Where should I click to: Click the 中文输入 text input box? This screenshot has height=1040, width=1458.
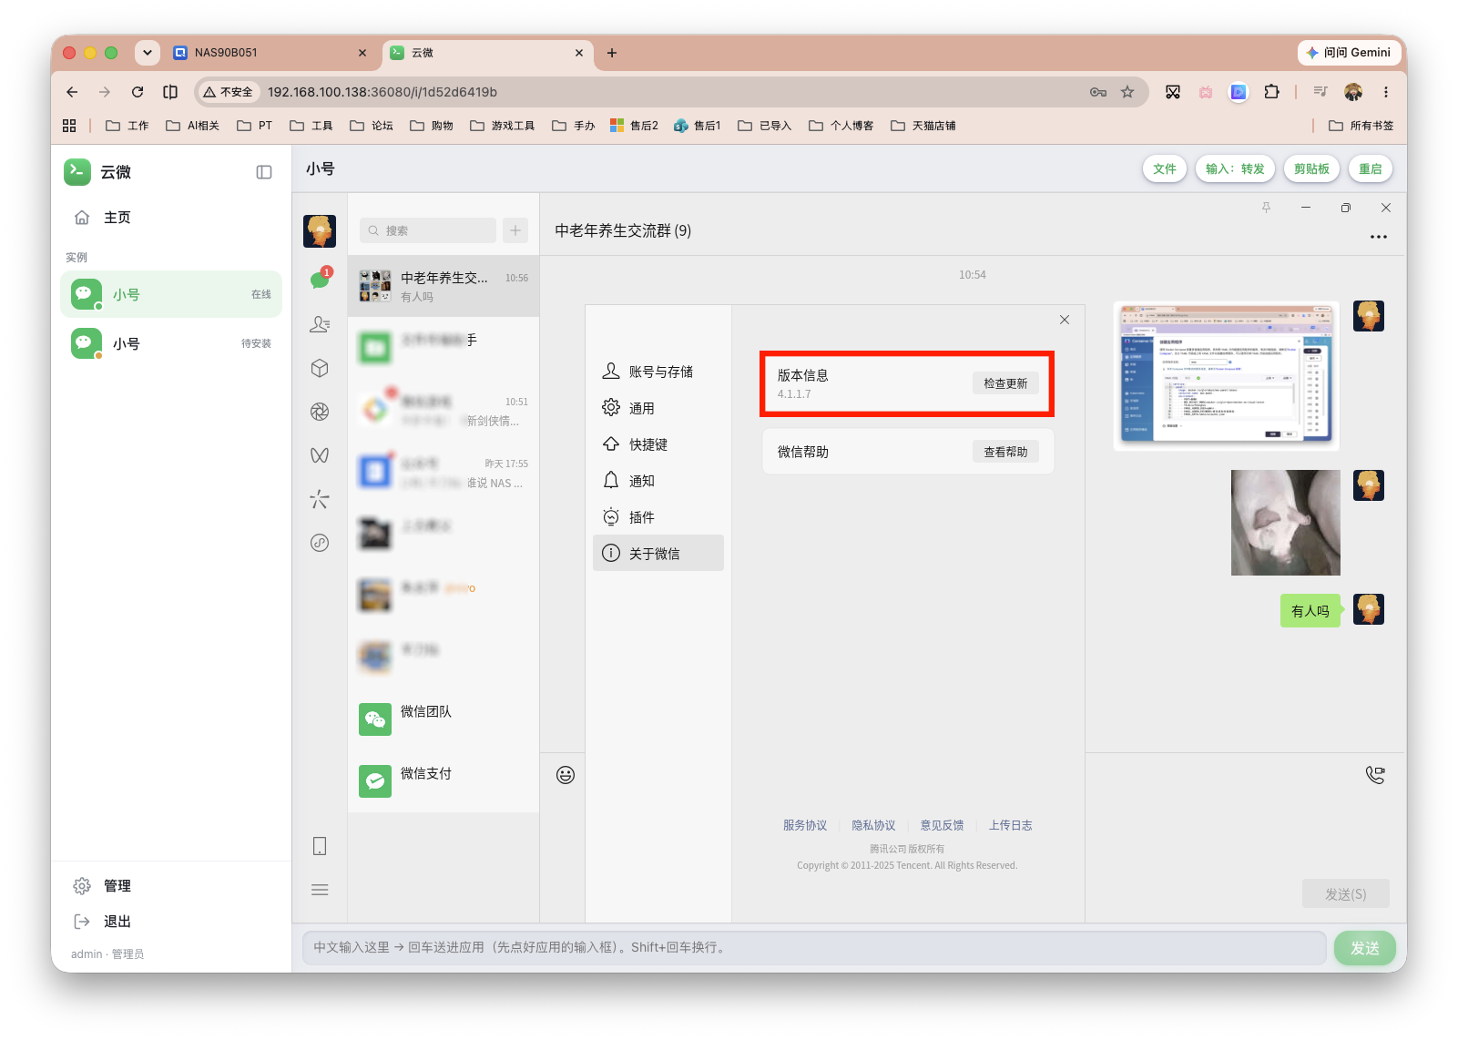click(x=814, y=948)
